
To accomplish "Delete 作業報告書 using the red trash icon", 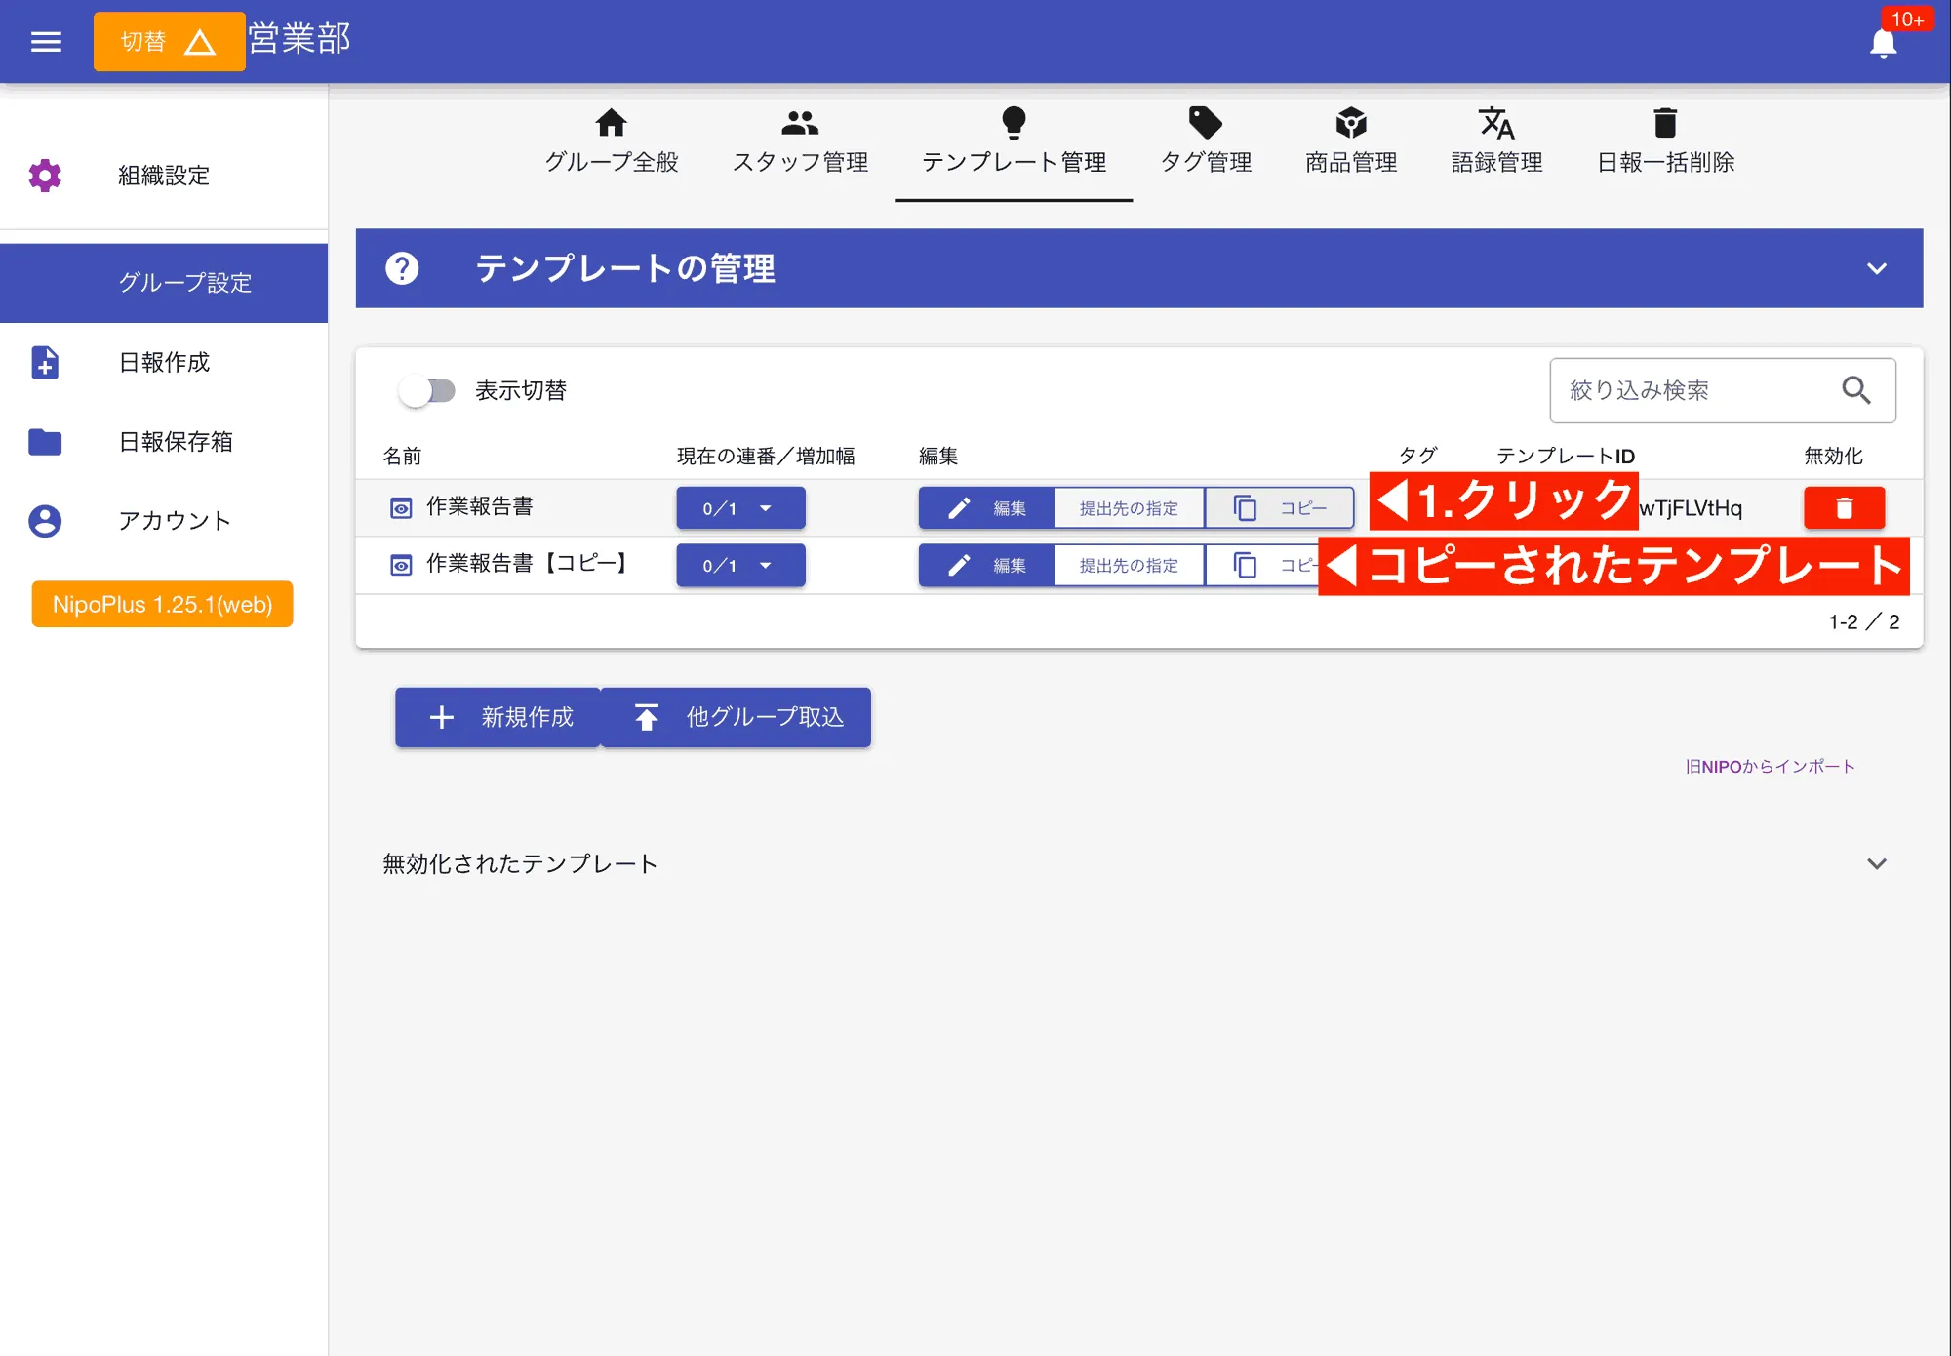I will pos(1844,507).
